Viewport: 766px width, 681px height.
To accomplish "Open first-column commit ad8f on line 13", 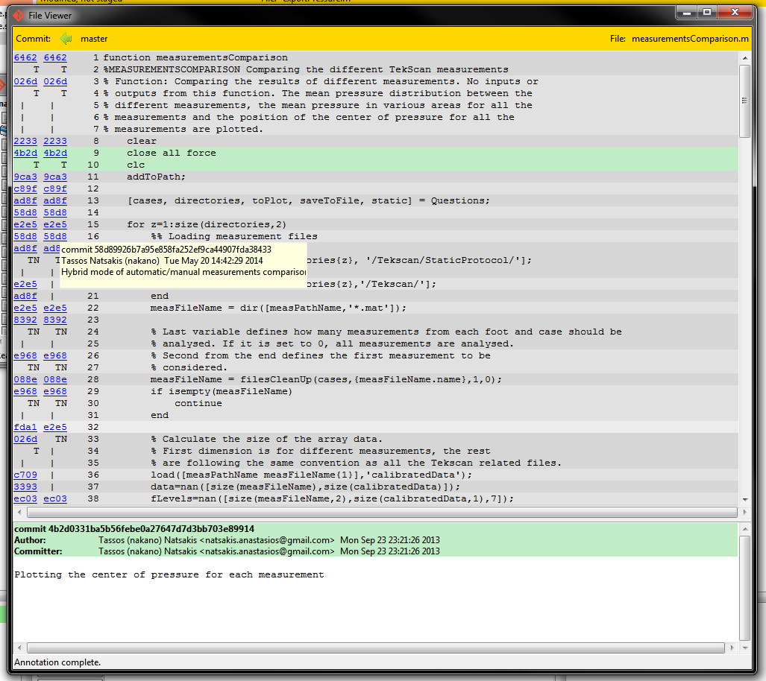I will point(25,200).
